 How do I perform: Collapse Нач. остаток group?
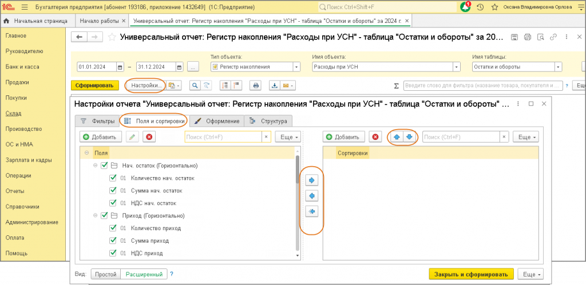(x=95, y=165)
